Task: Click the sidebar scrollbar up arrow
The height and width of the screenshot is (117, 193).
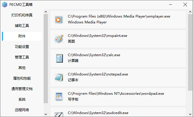Action: point(46,12)
